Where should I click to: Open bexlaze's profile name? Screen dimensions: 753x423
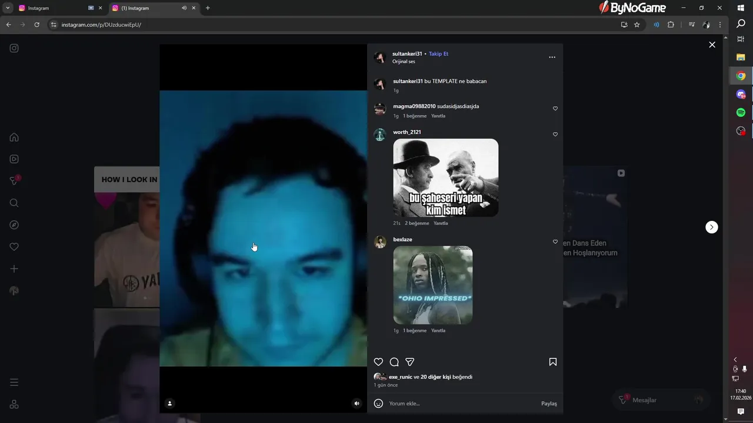pos(402,240)
